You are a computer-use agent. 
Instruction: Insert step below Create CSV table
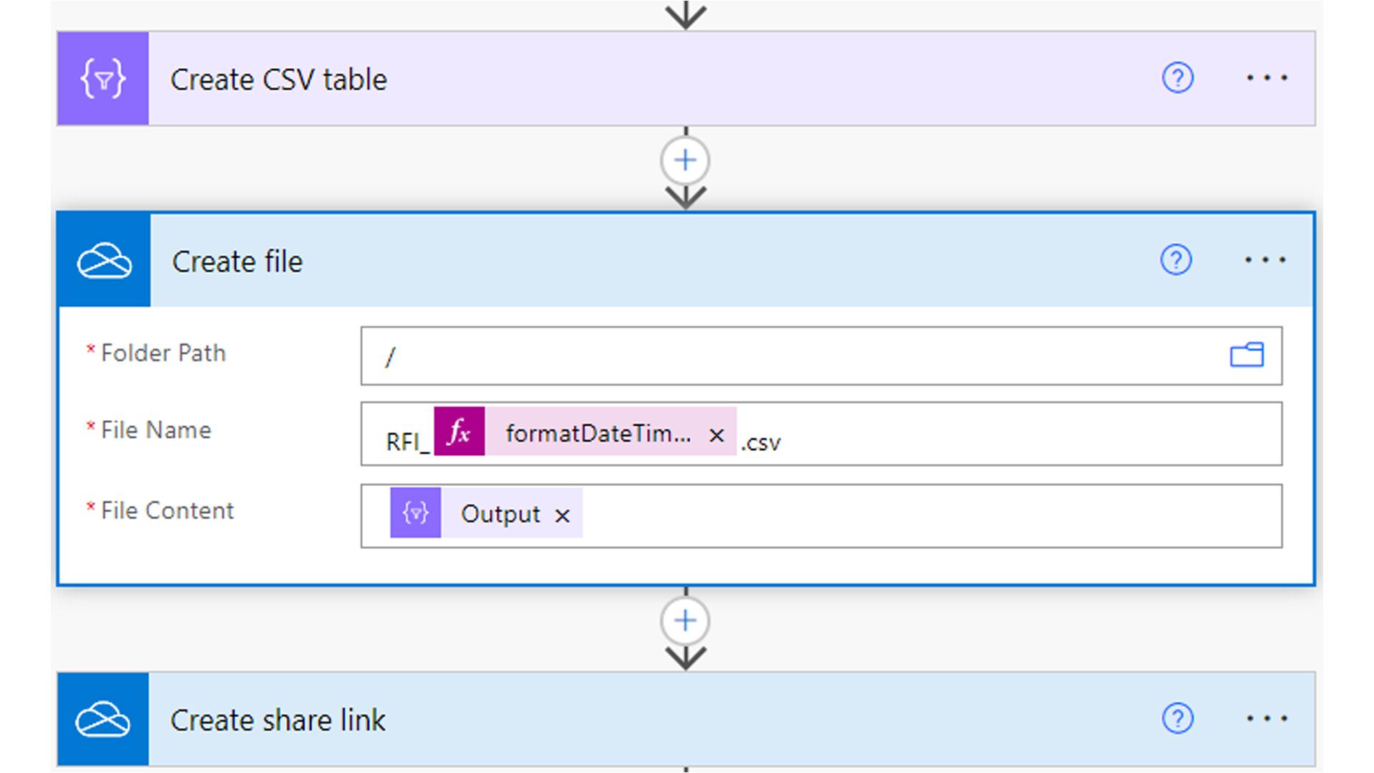point(685,160)
